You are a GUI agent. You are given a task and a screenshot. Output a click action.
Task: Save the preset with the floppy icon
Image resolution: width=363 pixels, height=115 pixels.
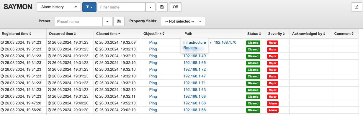119,21
